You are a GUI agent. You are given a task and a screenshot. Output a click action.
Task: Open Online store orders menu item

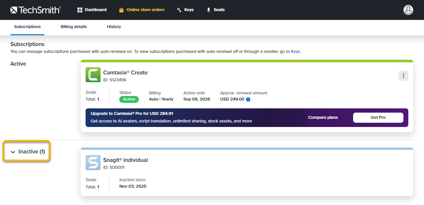point(145,10)
